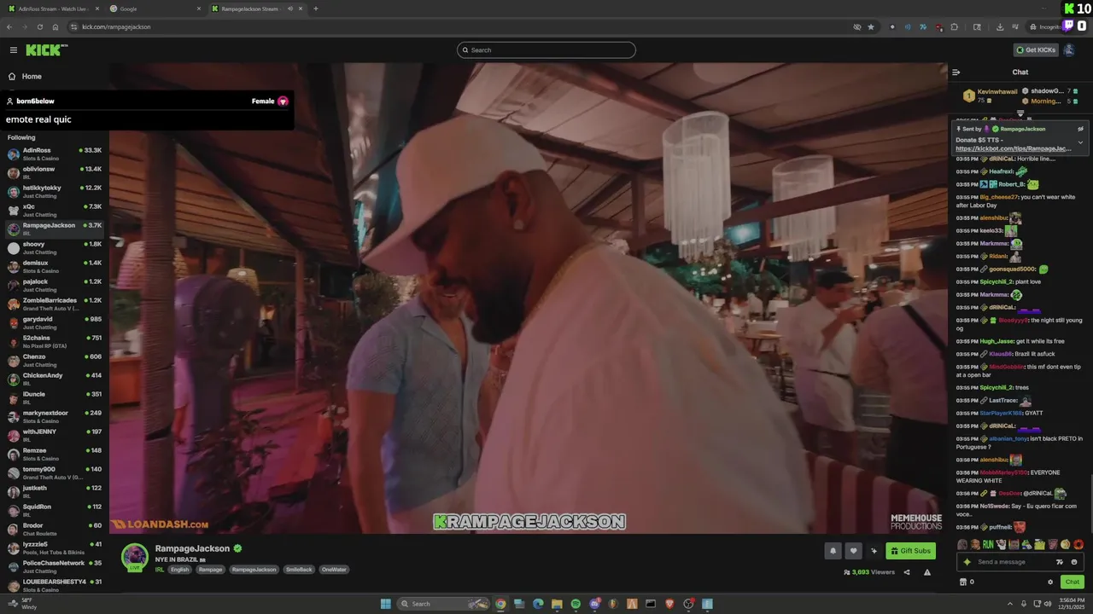This screenshot has width=1093, height=614.
Task: Select the RUN emote in quick emotes
Action: pyautogui.click(x=988, y=544)
